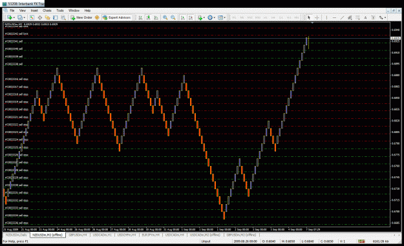The width and height of the screenshot is (404, 246).
Task: Select the Text tool (A icon)
Action: coord(365,17)
